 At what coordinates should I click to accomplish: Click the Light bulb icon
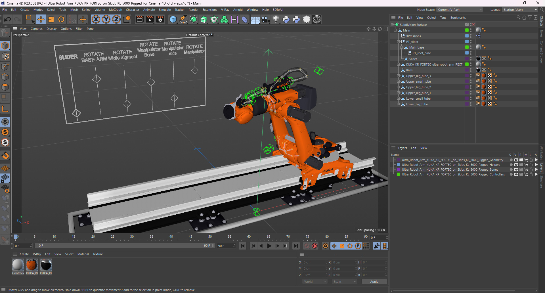pyautogui.click(x=276, y=19)
